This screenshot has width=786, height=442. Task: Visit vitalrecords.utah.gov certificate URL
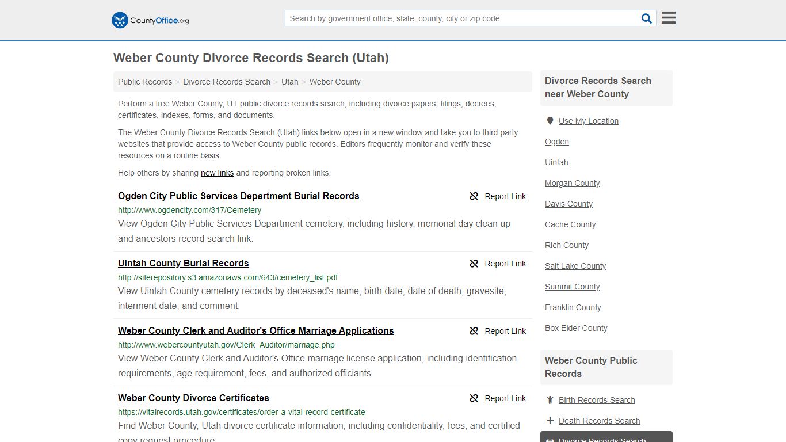tap(241, 412)
